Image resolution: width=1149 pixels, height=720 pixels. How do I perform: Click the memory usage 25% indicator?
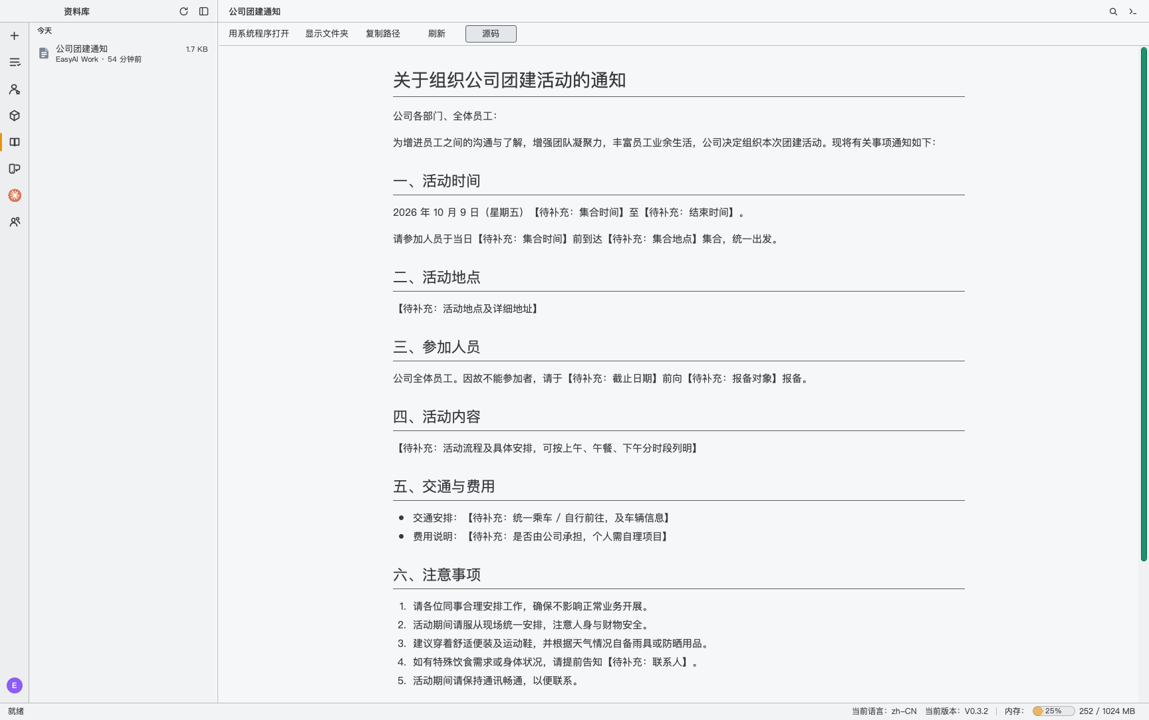pos(1053,711)
